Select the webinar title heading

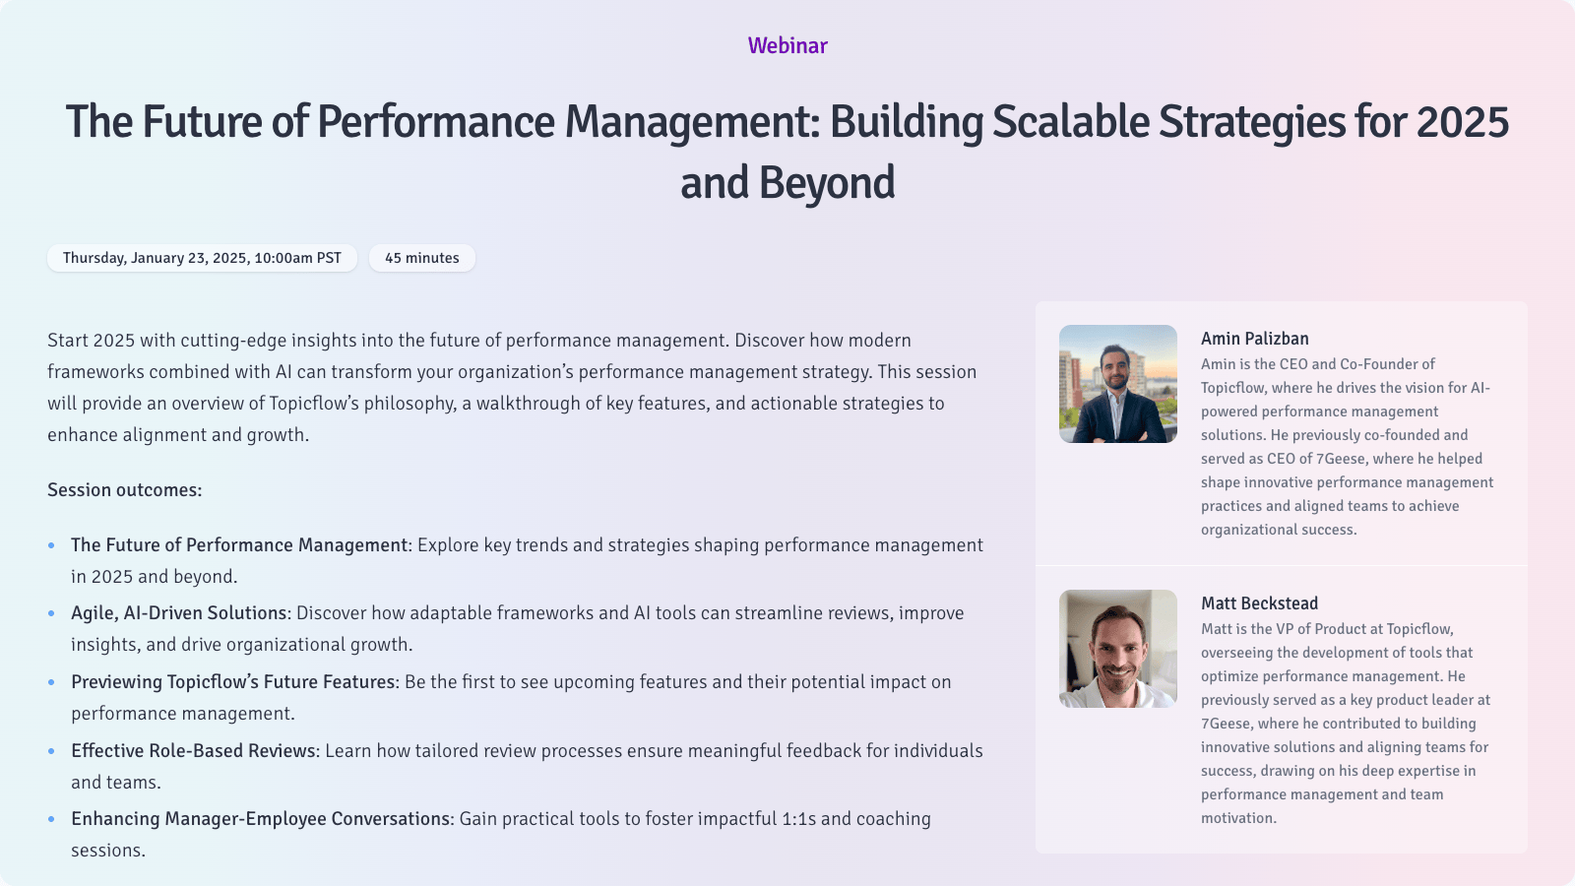click(x=787, y=153)
